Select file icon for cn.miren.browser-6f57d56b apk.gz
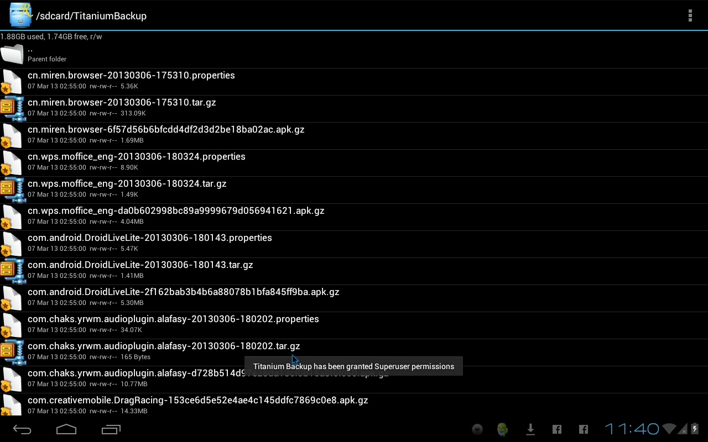This screenshot has width=708, height=442. [12, 136]
